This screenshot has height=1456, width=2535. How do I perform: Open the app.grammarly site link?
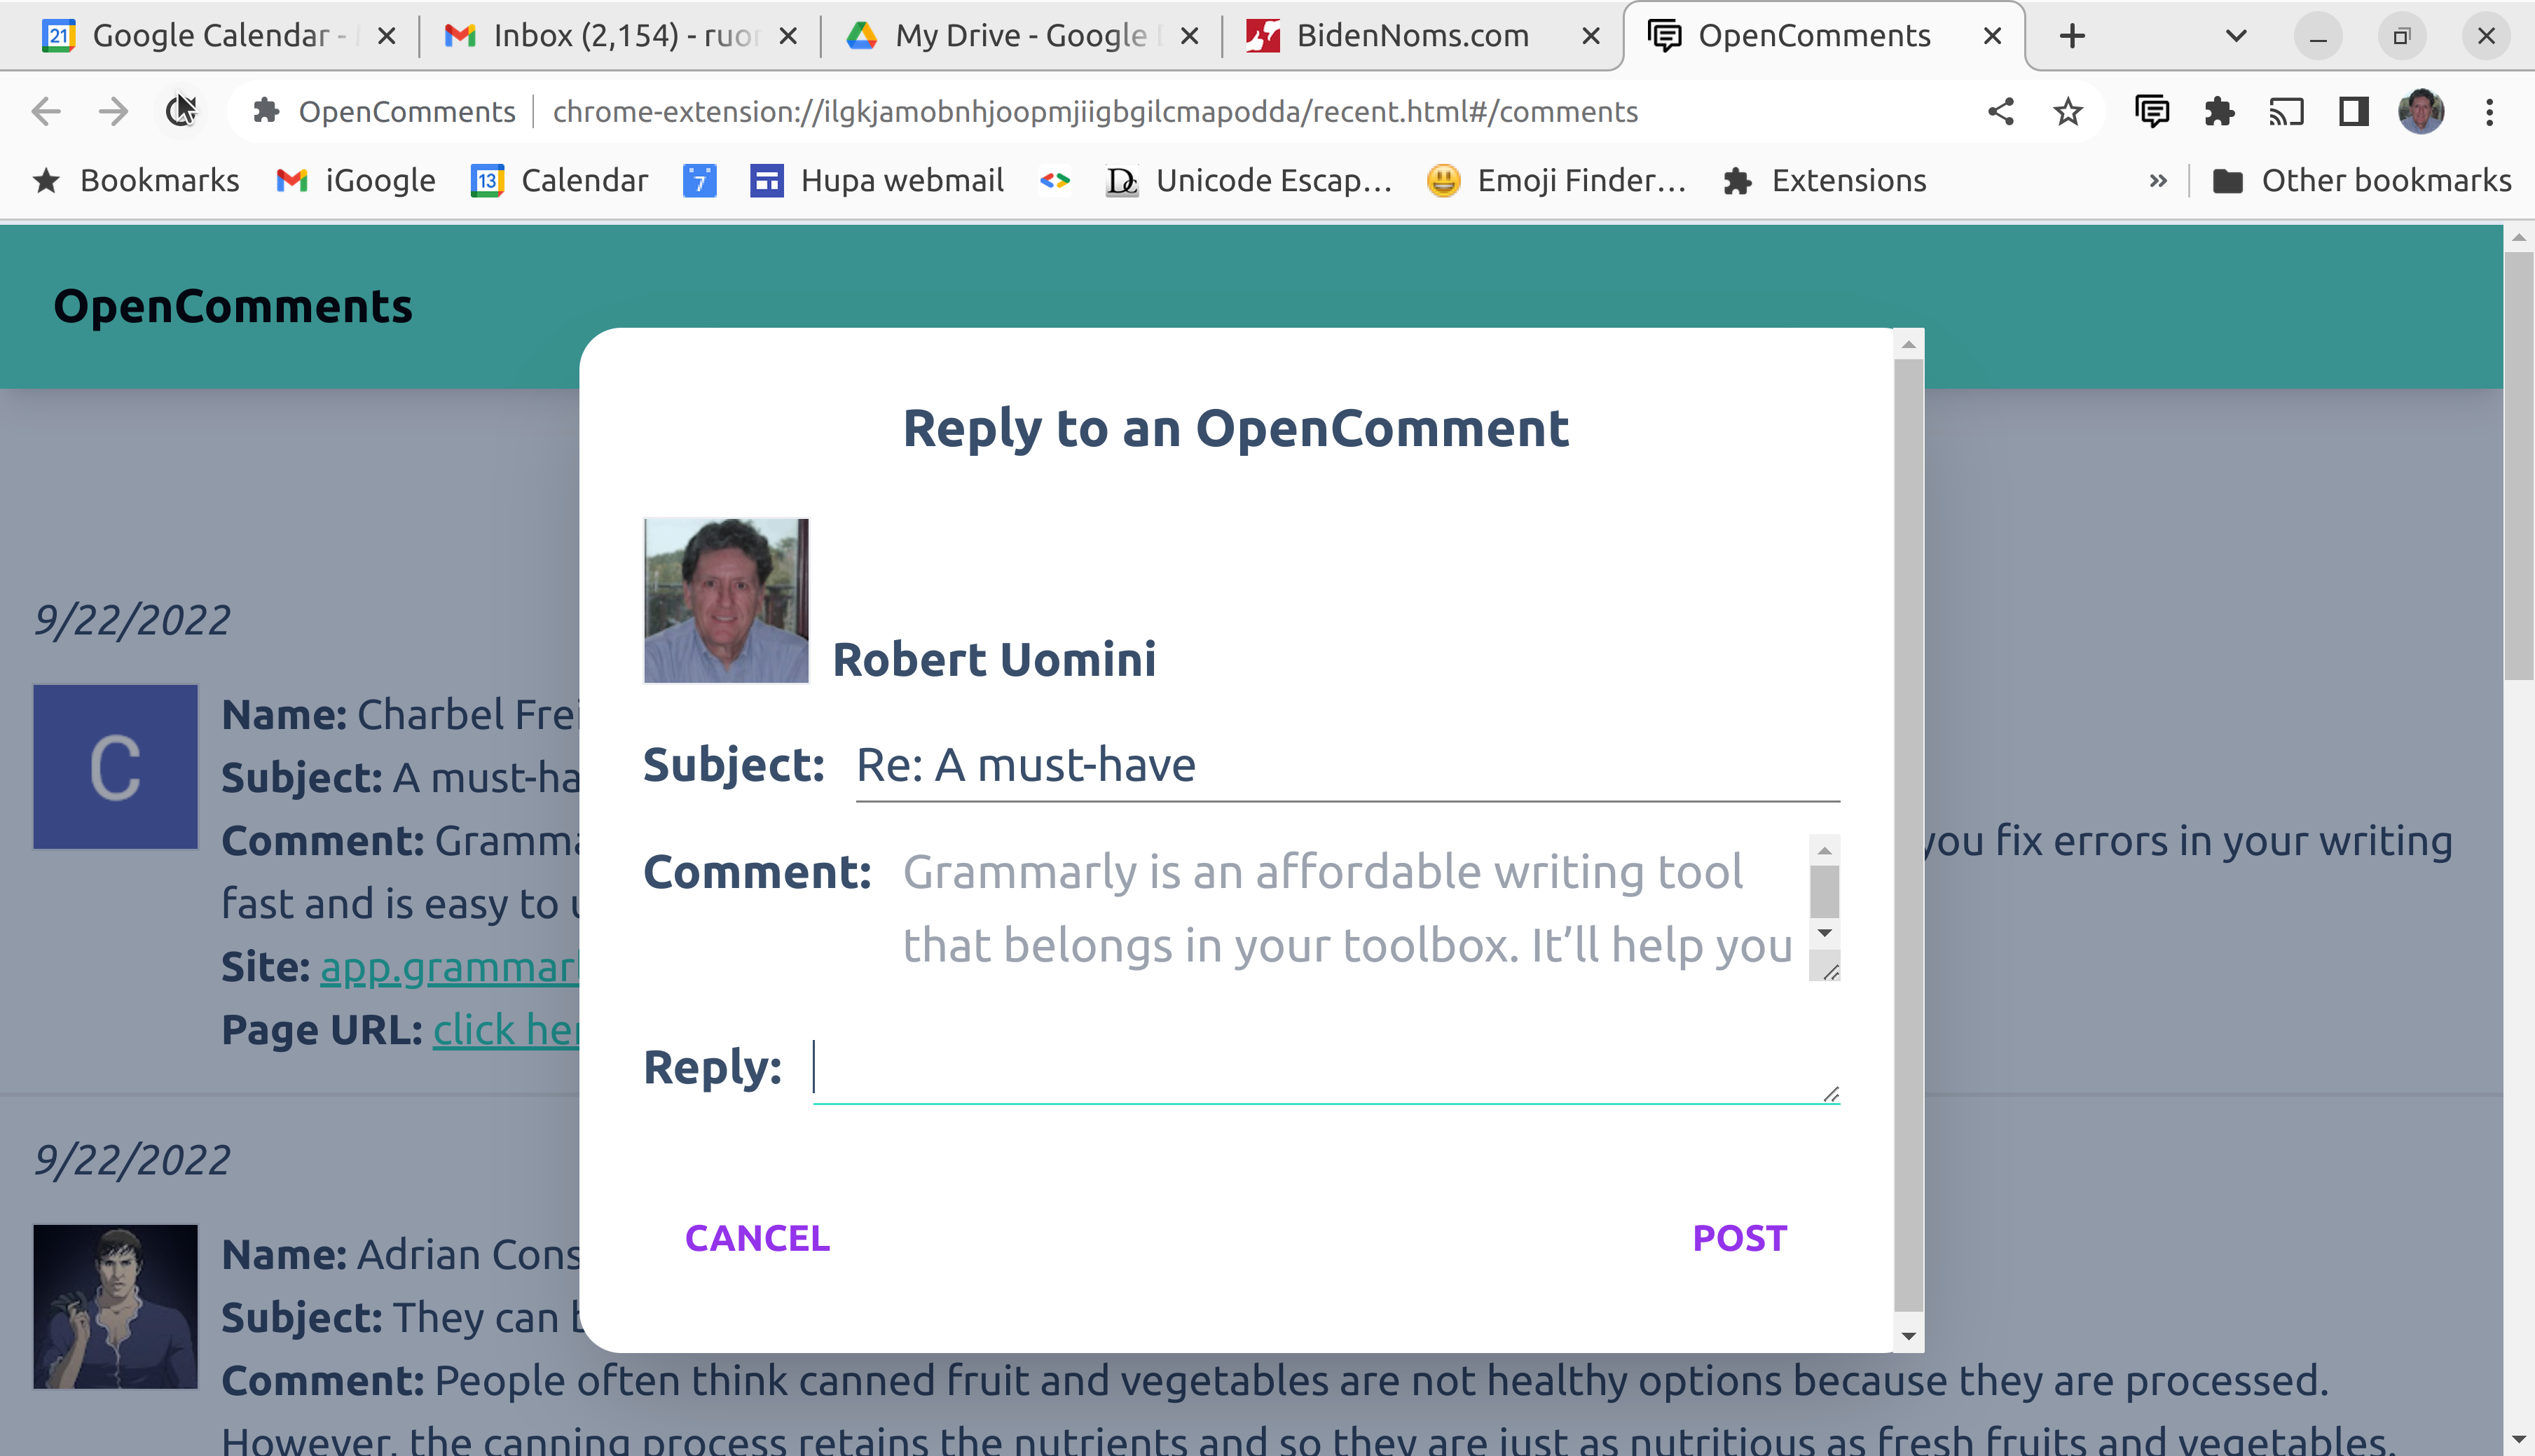point(451,967)
